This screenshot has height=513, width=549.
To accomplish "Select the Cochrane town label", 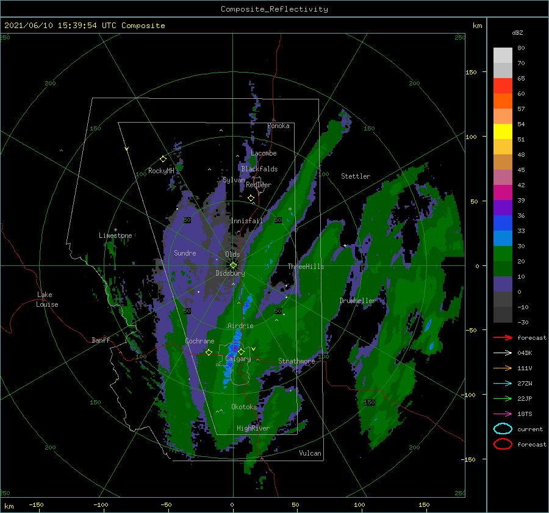I will point(199,341).
